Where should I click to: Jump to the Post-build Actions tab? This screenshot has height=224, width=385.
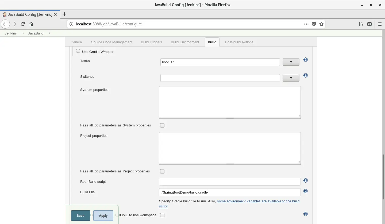(x=239, y=42)
